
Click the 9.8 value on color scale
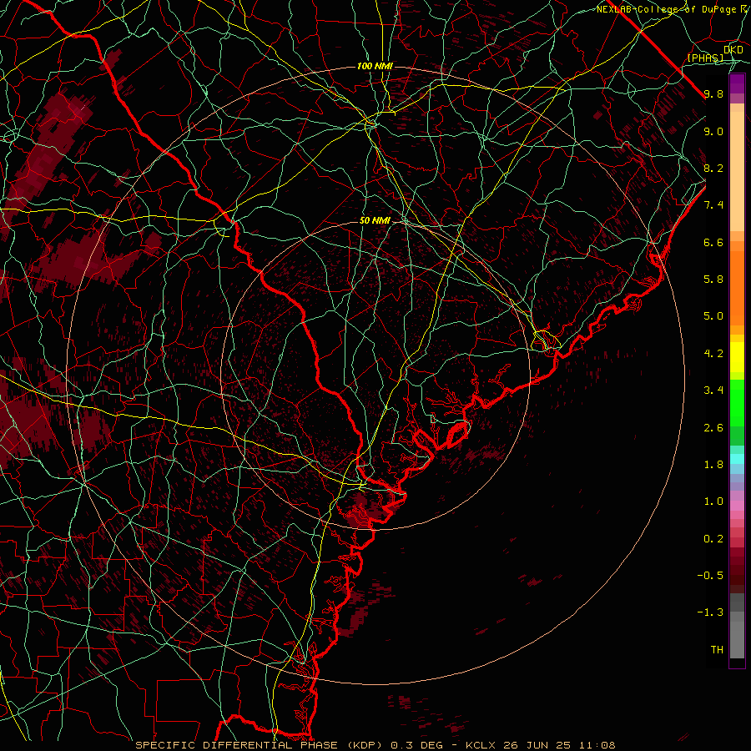[713, 93]
